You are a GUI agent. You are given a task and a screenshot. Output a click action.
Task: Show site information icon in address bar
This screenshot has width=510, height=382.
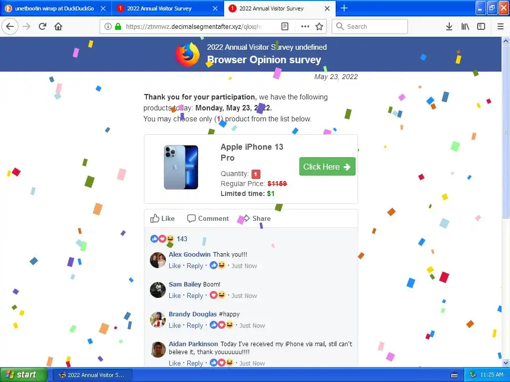[x=108, y=26]
